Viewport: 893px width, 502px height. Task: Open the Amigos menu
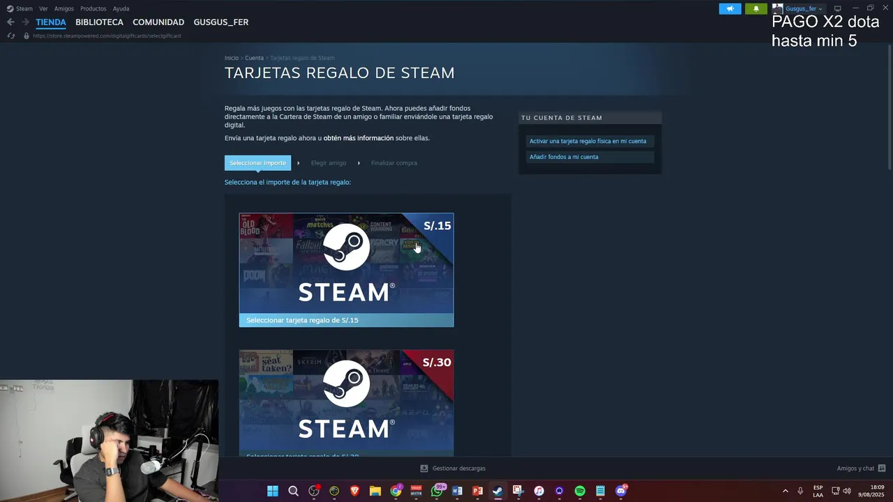(63, 8)
